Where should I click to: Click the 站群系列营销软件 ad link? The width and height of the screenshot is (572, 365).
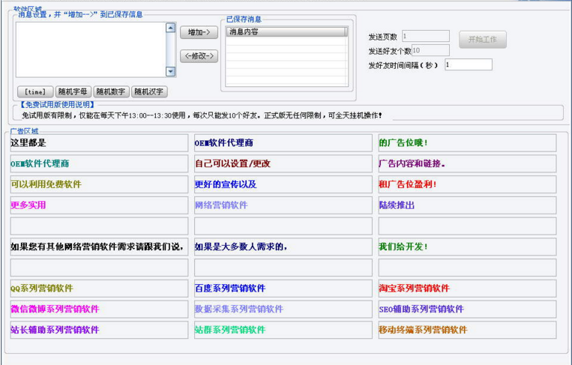[230, 330]
